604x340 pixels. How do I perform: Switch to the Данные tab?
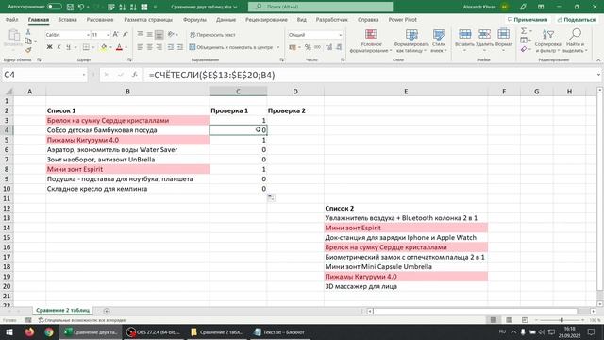pyautogui.click(x=226, y=19)
